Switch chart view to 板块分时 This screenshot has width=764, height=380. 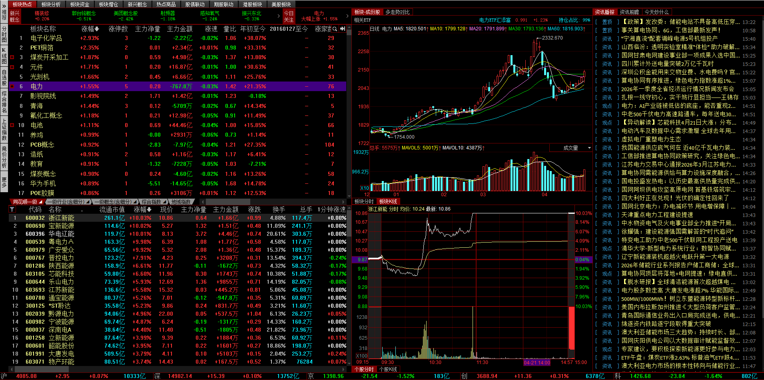pos(364,201)
